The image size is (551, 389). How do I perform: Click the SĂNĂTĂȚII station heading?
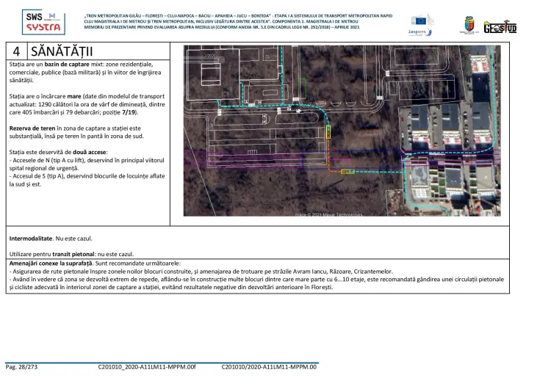click(62, 52)
